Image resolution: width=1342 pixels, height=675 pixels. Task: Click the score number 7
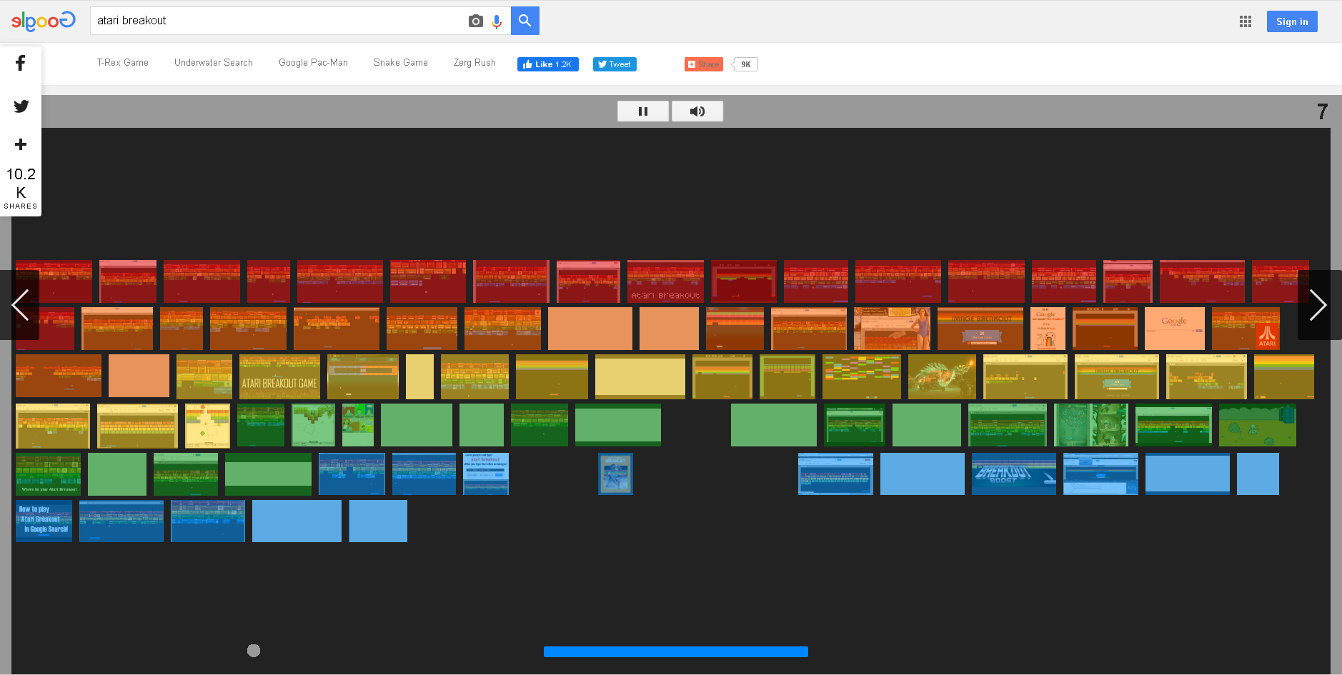click(x=1322, y=111)
